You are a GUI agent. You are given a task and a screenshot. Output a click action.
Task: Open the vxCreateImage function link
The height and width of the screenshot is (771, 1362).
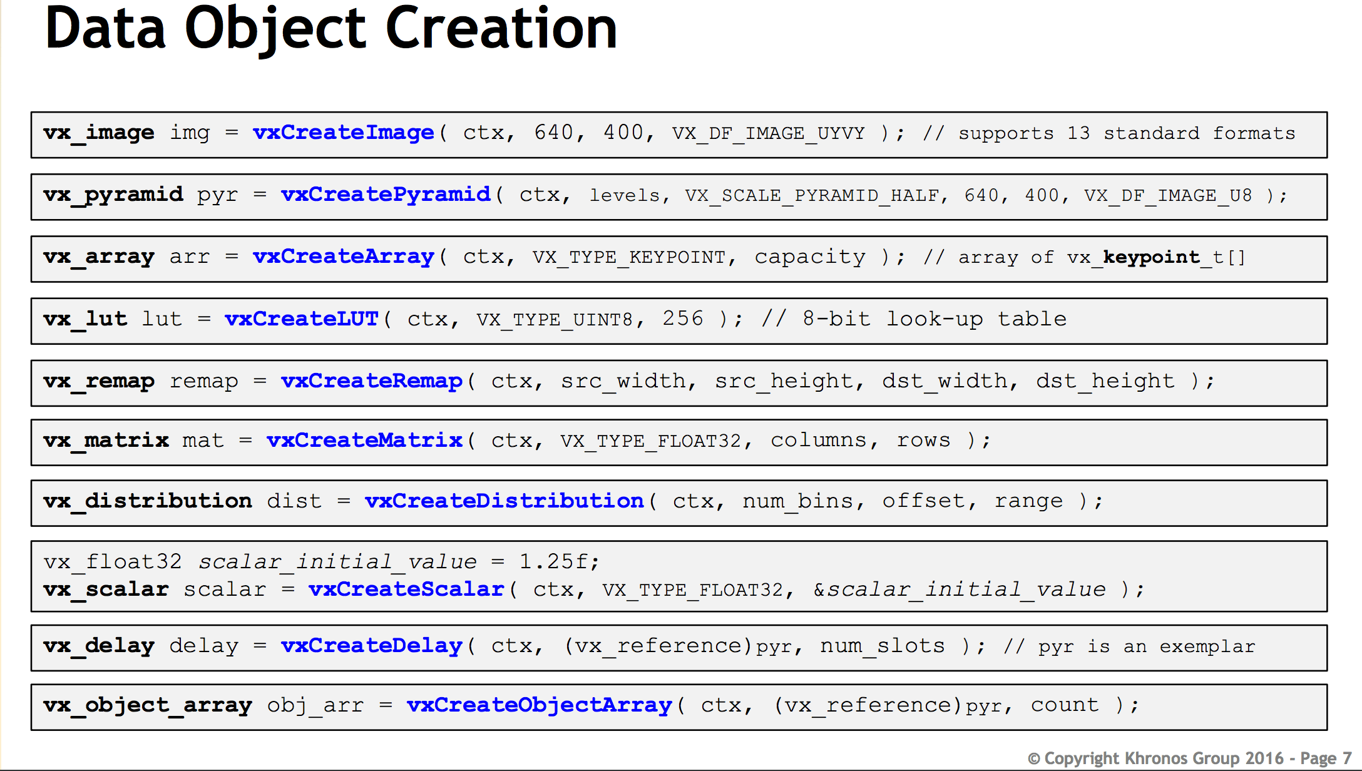coord(343,133)
